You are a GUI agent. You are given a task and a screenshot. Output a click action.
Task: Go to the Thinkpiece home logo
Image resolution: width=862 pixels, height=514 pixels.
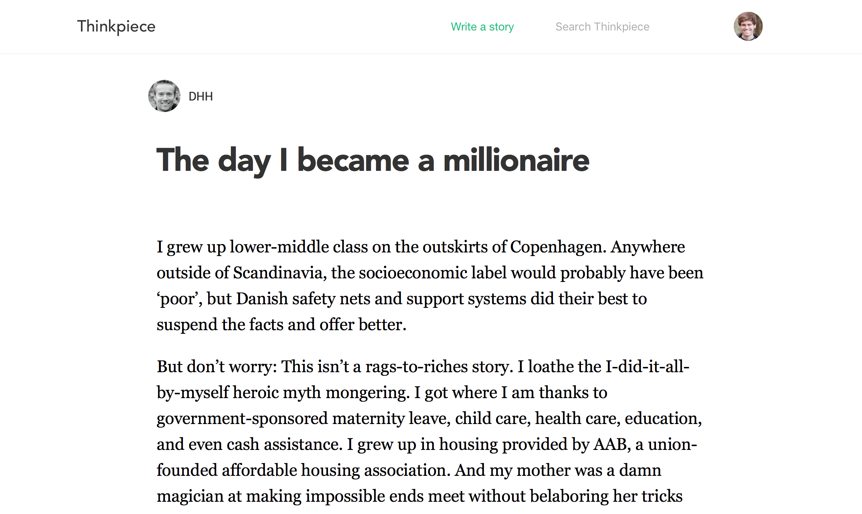[x=116, y=27]
